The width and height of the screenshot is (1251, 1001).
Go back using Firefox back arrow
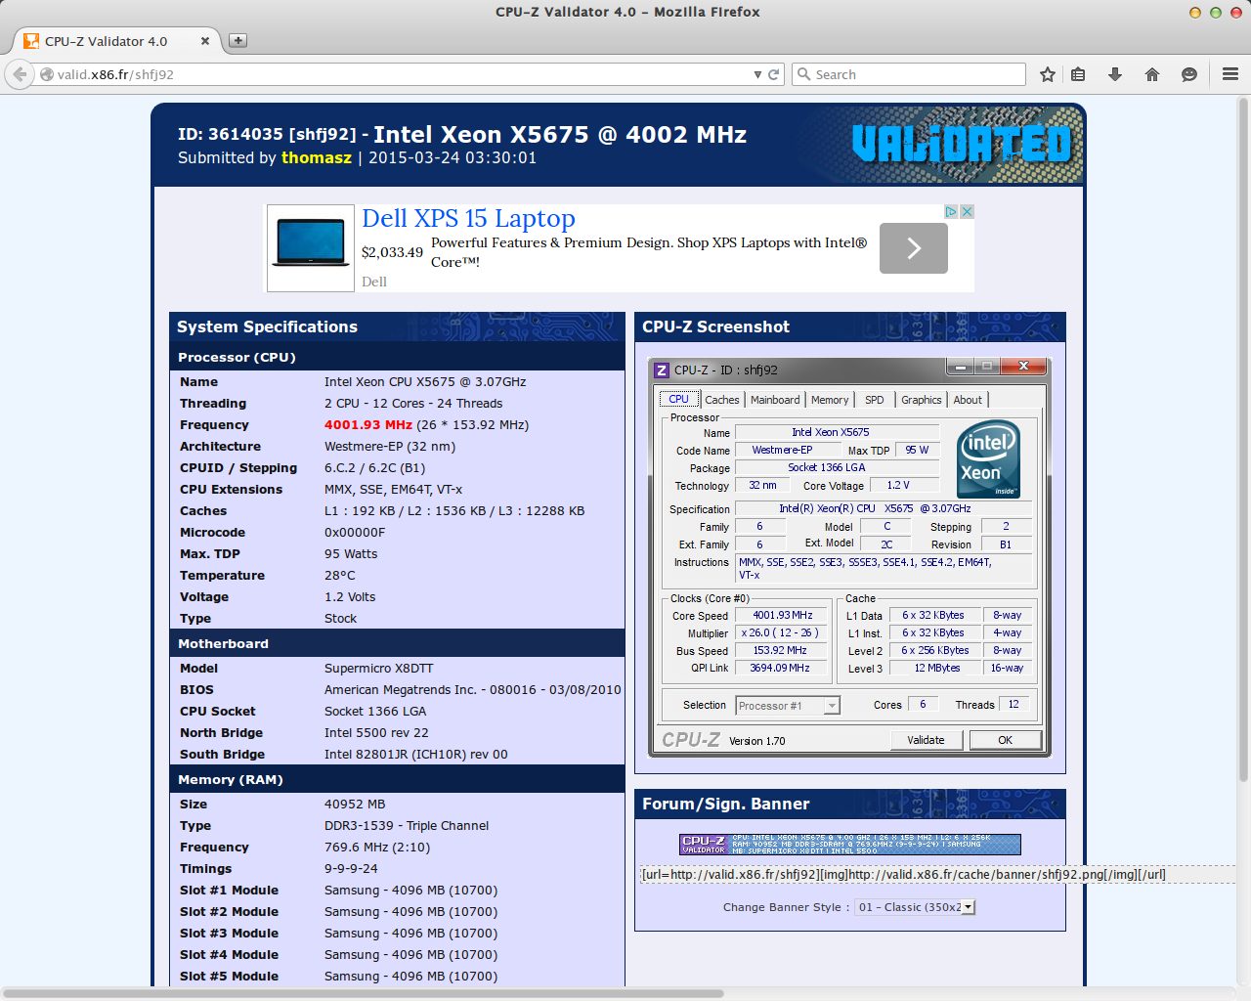coord(20,74)
